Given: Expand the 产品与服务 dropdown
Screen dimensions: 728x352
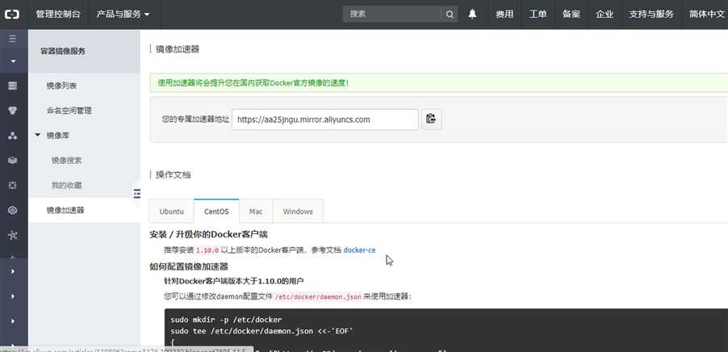Looking at the screenshot, I should [x=123, y=15].
